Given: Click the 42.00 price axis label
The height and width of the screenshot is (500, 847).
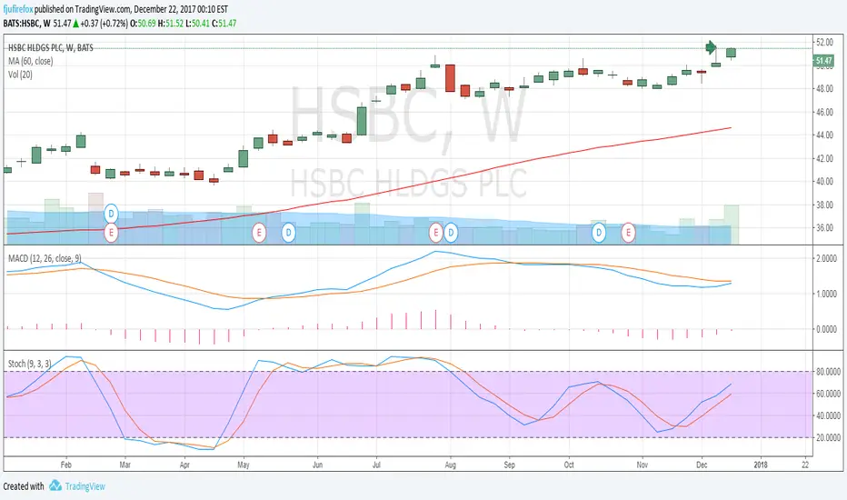Looking at the screenshot, I should (x=824, y=158).
